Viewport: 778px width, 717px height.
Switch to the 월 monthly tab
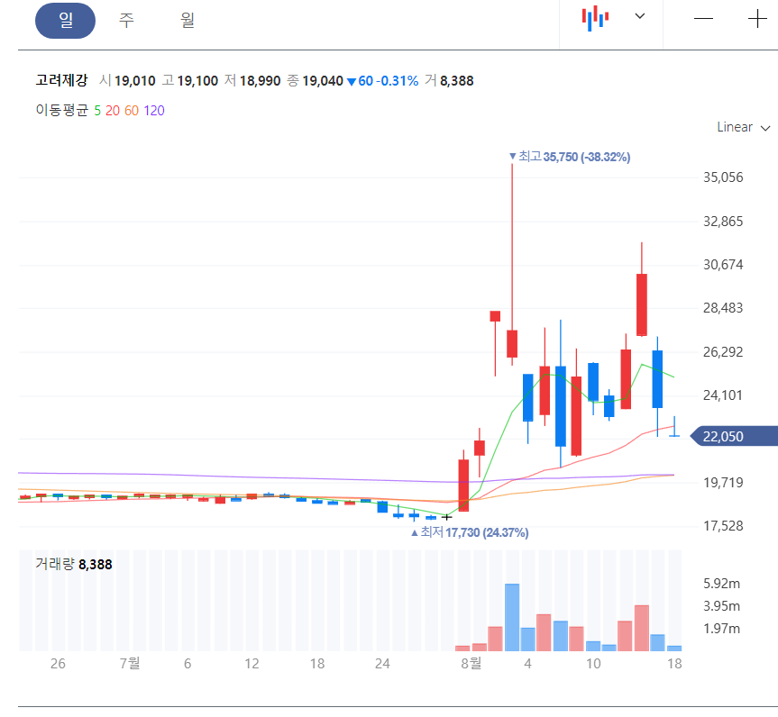[188, 20]
